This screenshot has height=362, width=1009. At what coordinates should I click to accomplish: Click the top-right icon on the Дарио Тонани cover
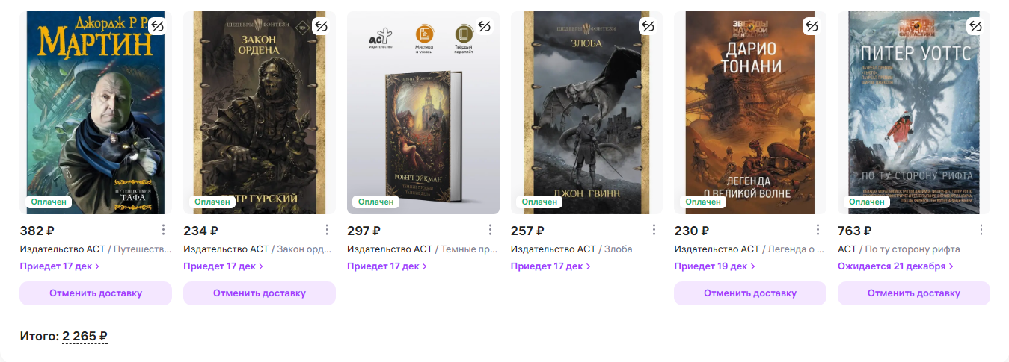click(812, 26)
